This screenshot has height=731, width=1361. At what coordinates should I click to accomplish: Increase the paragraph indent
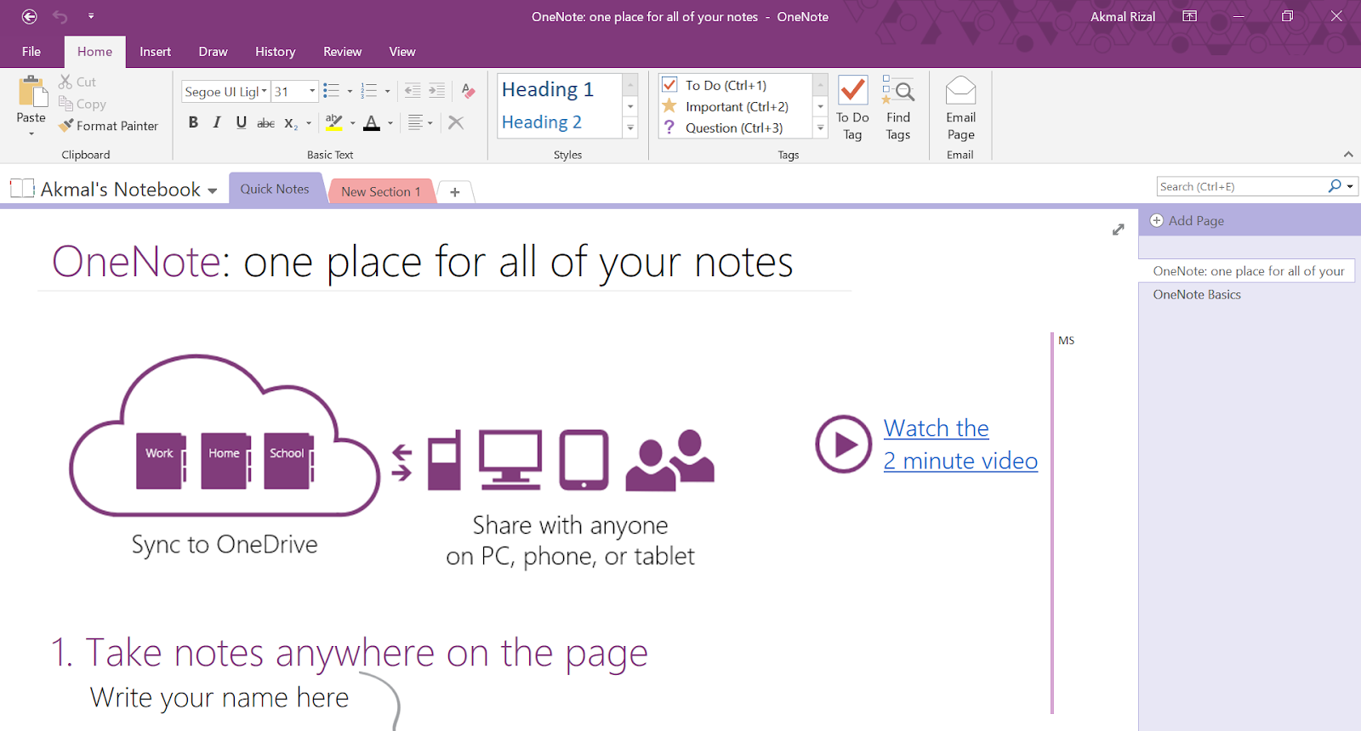pos(436,91)
